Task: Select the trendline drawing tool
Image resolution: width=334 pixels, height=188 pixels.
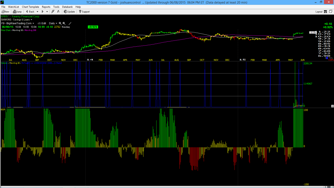Action: pos(70,23)
